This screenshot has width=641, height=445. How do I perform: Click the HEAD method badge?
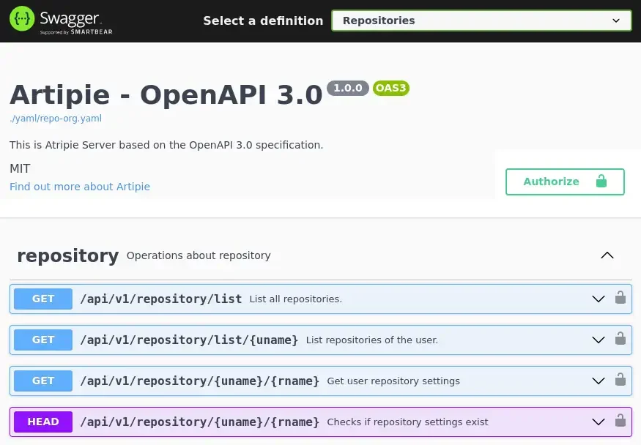(x=42, y=422)
